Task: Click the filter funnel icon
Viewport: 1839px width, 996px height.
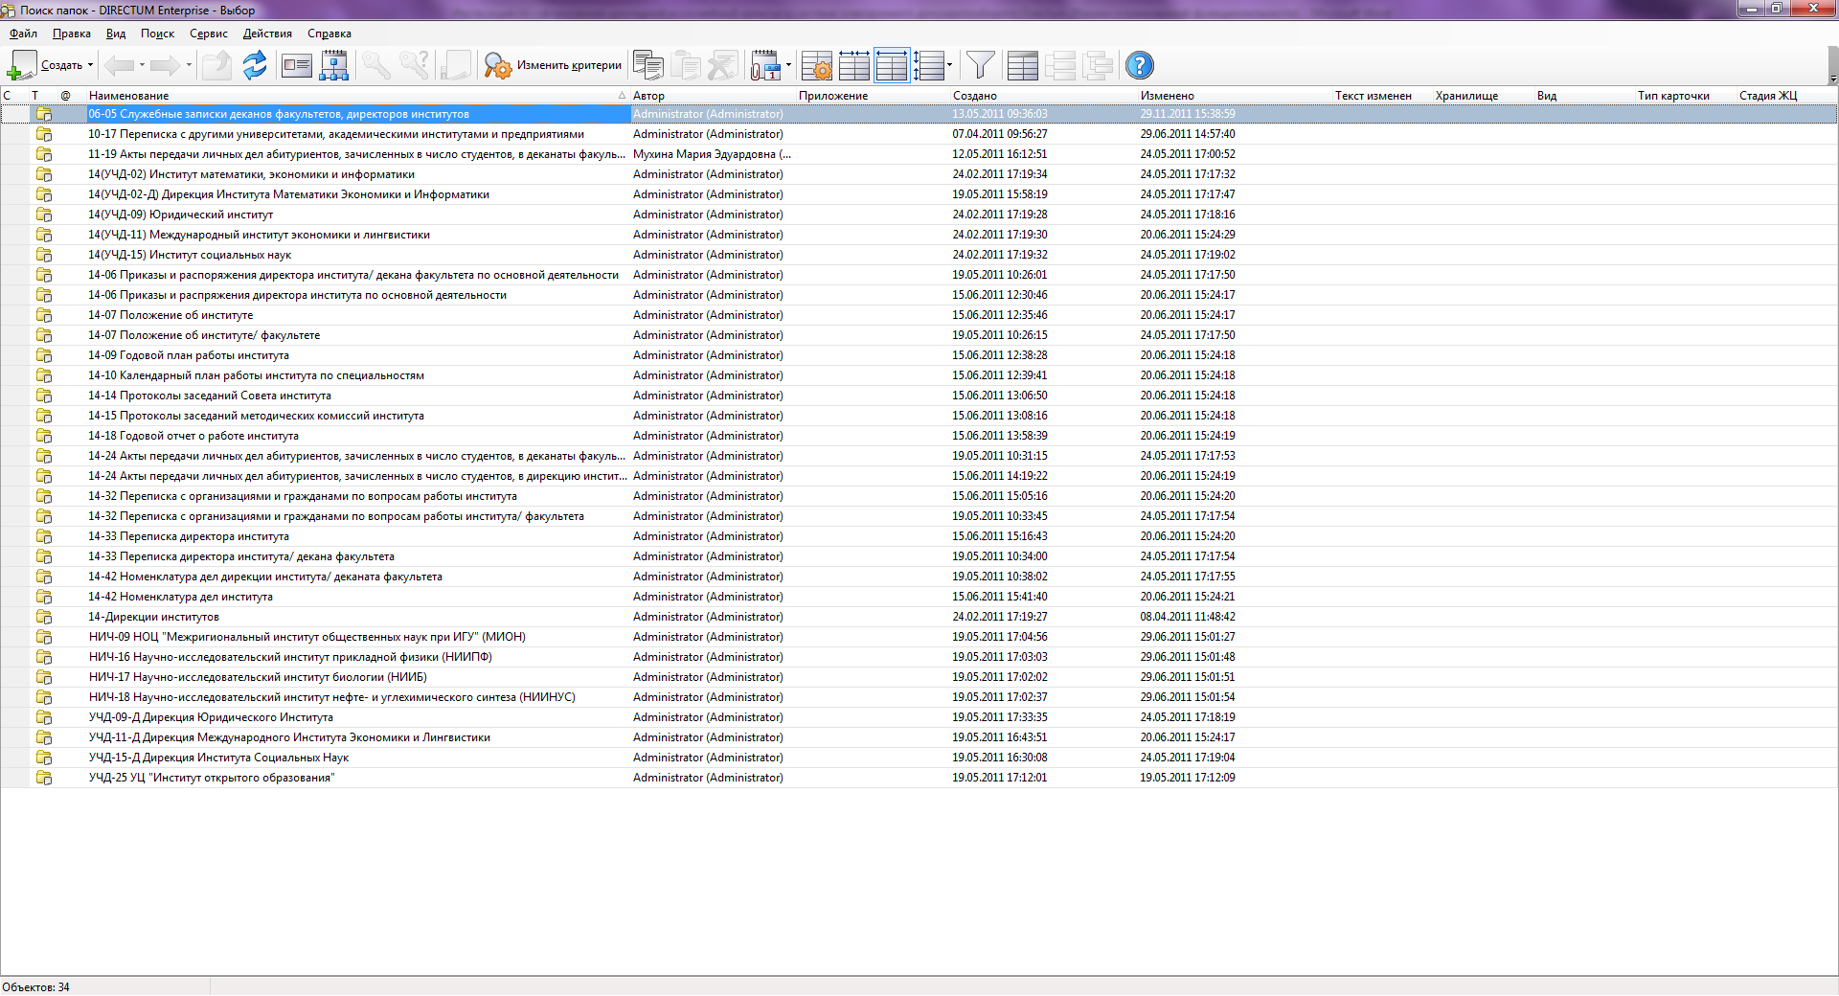Action: 980,65
